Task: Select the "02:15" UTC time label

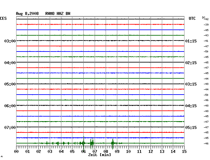Action: (x=191, y=63)
